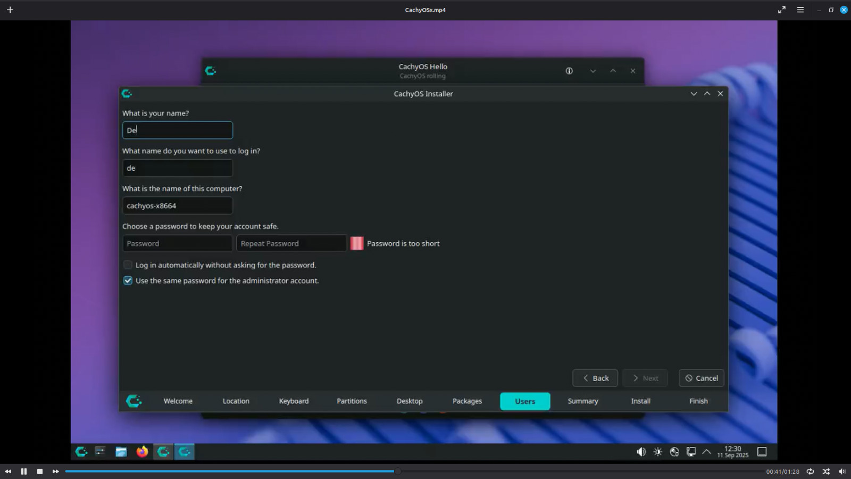Click CachyOS Installer title bar logo

coord(127,94)
